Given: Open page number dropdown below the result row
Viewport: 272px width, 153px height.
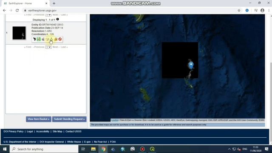Looking at the screenshot, I should tap(48, 47).
